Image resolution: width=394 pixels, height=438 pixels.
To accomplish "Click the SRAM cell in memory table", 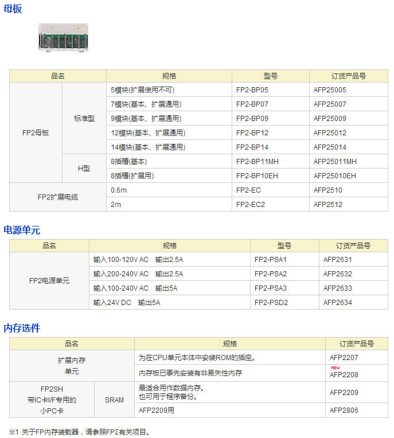I will click(x=114, y=400).
